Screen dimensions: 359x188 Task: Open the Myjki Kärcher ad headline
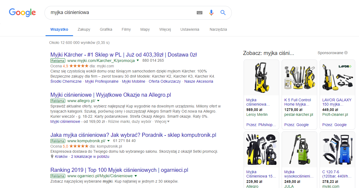pyautogui.click(x=123, y=55)
